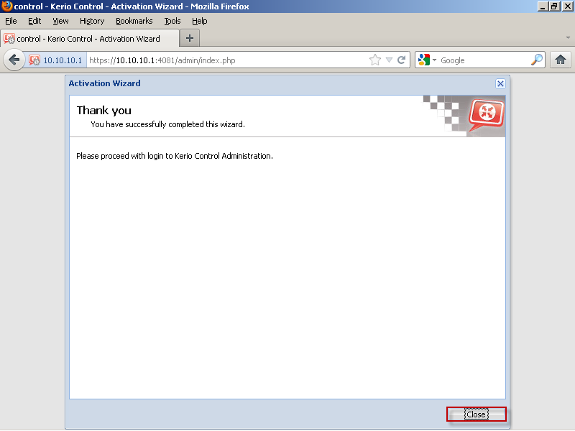Click the search magnifier icon

537,60
